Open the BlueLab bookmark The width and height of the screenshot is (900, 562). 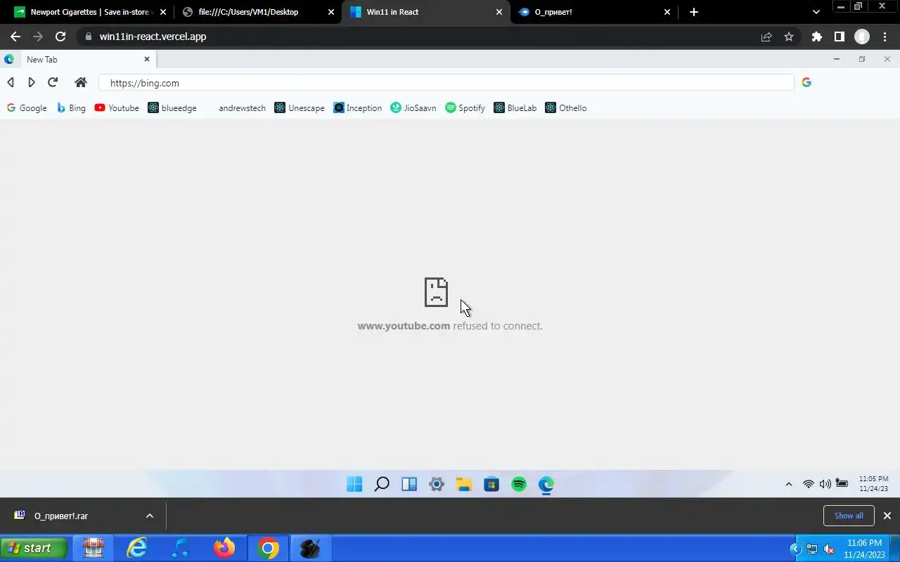pos(515,108)
